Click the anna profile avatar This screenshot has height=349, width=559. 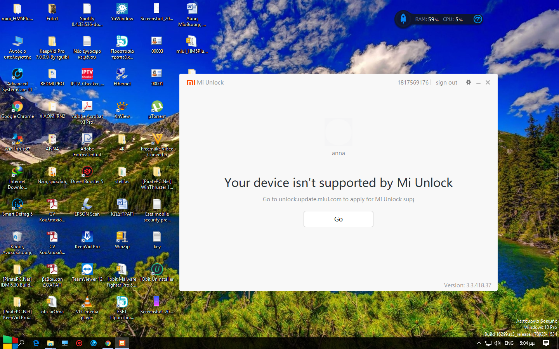[x=339, y=133]
